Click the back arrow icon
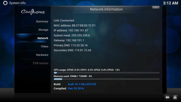The width and height of the screenshot is (181, 102). click(x=167, y=97)
